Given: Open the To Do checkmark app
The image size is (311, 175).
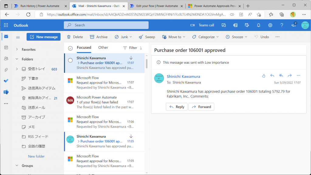Looking at the screenshot, I should pos(6,81).
